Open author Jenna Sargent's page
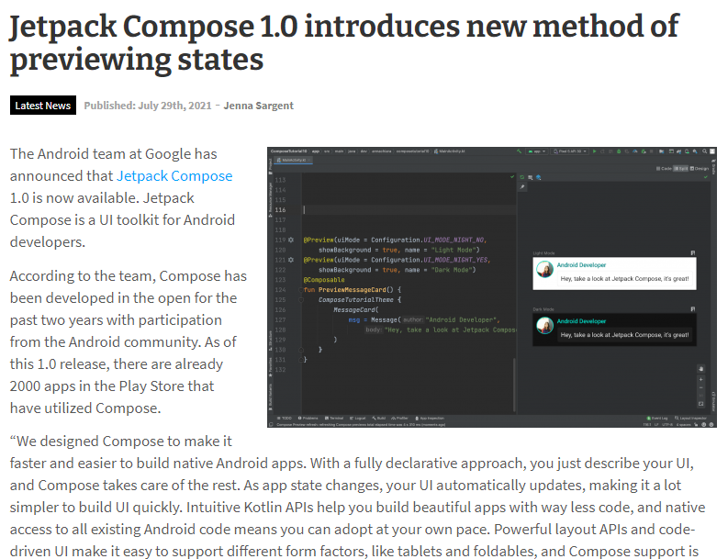Screen dimensions: 728x559 click(258, 106)
